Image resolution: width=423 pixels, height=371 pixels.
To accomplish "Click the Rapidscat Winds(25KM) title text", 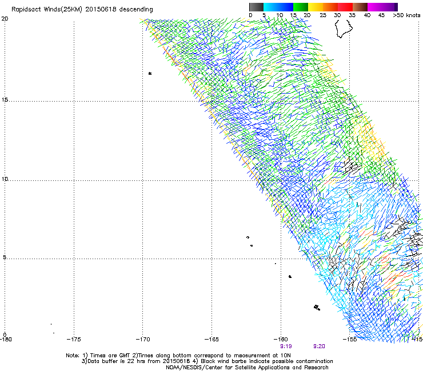I will pos(82,10).
